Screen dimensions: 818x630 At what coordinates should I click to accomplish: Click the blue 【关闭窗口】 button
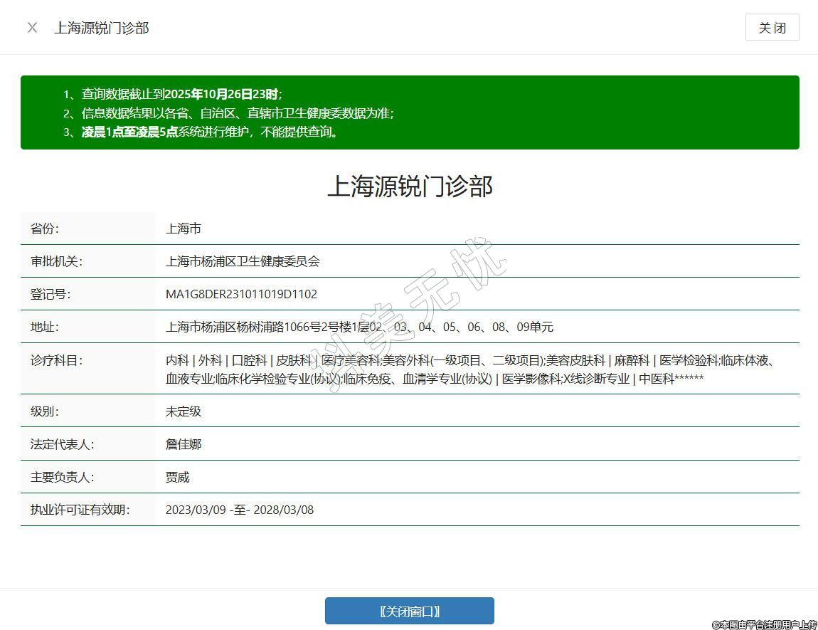pos(409,611)
